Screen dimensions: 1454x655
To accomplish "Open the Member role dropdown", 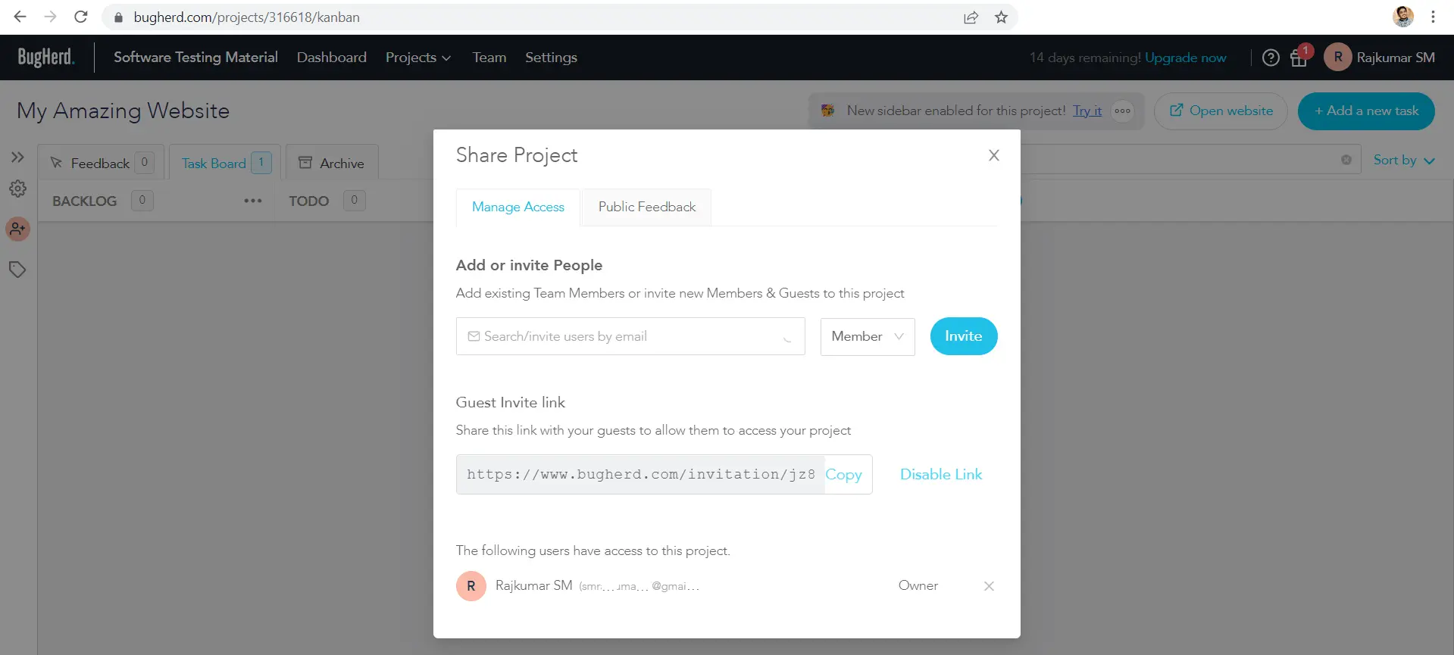I will click(x=868, y=336).
